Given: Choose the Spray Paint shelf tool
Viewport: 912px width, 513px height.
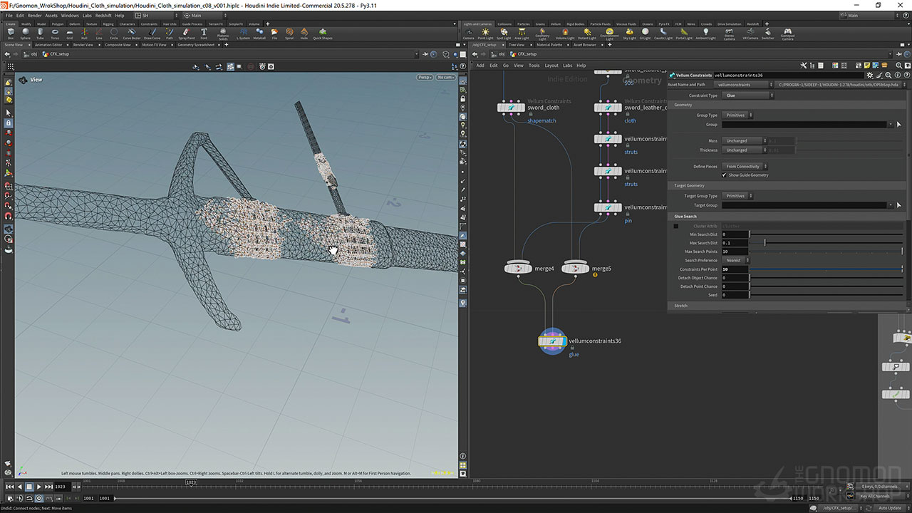Looking at the screenshot, I should click(x=187, y=32).
